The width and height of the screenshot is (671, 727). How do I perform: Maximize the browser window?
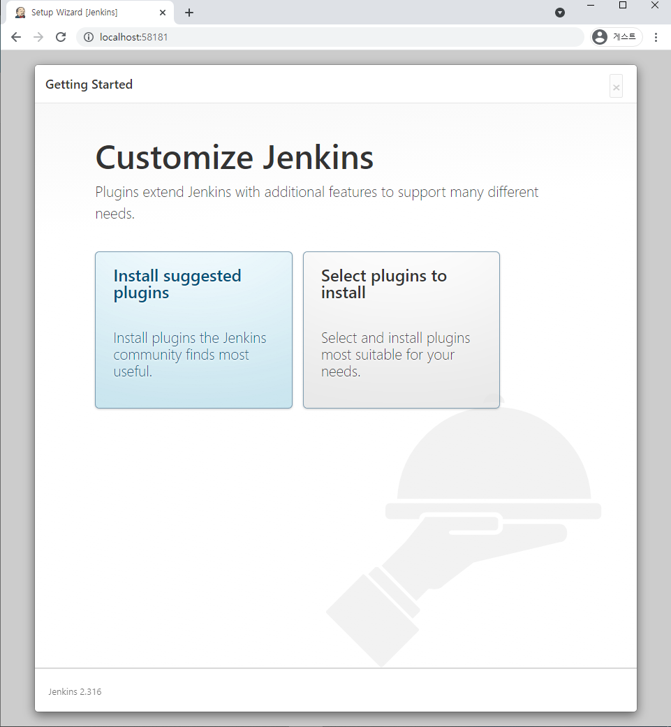(x=623, y=6)
